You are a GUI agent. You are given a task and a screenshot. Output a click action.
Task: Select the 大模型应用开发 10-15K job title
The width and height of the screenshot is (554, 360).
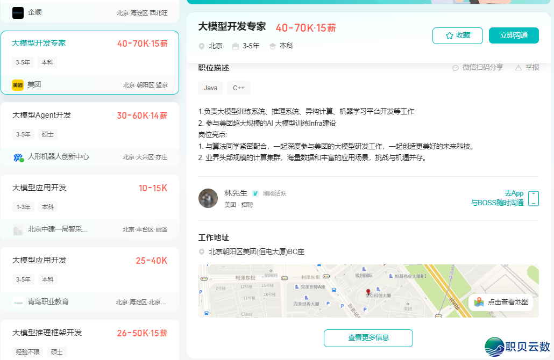39,188
